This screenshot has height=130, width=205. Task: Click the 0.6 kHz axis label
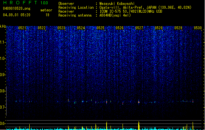[3, 123]
